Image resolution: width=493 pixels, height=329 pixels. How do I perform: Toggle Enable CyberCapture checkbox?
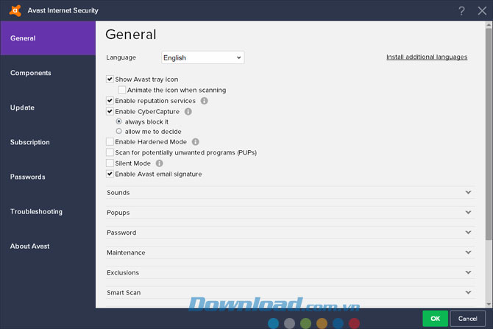[110, 111]
